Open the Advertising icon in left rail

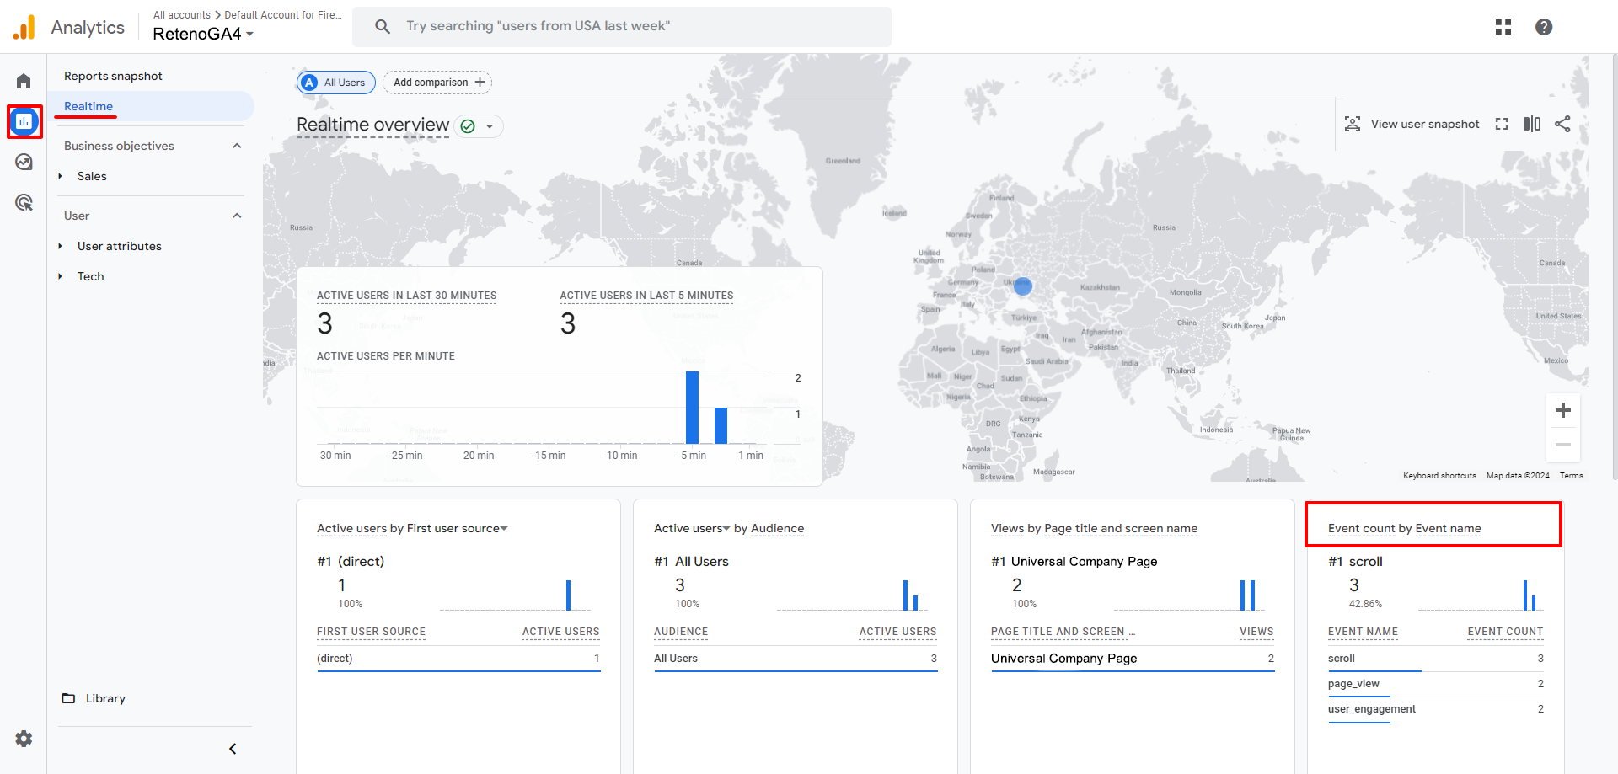click(24, 202)
